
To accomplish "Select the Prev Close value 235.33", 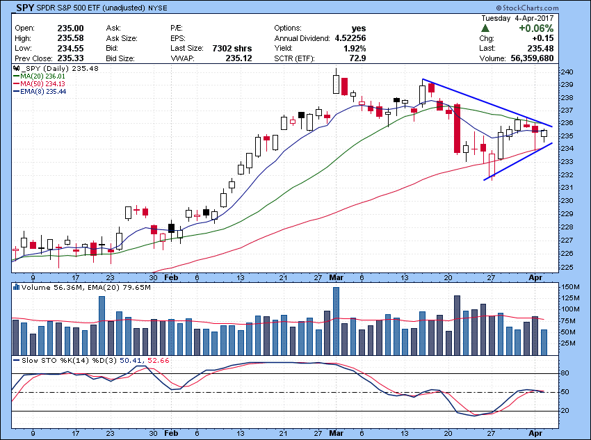I will click(70, 58).
